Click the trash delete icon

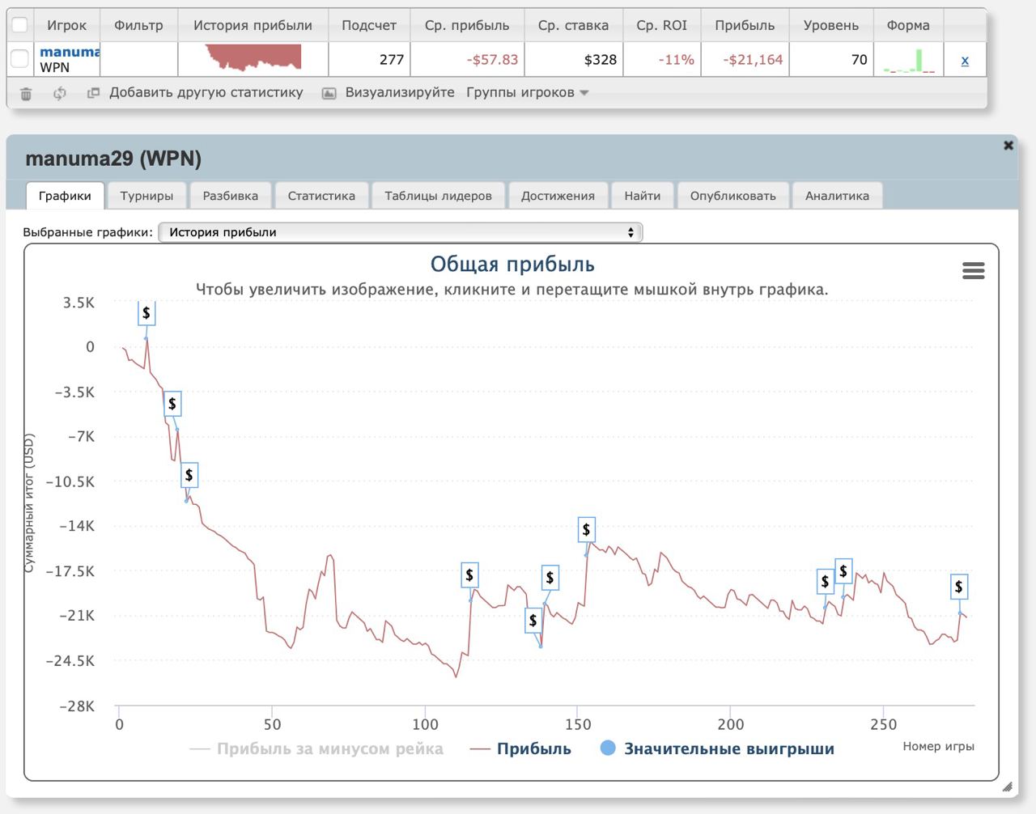[x=26, y=94]
